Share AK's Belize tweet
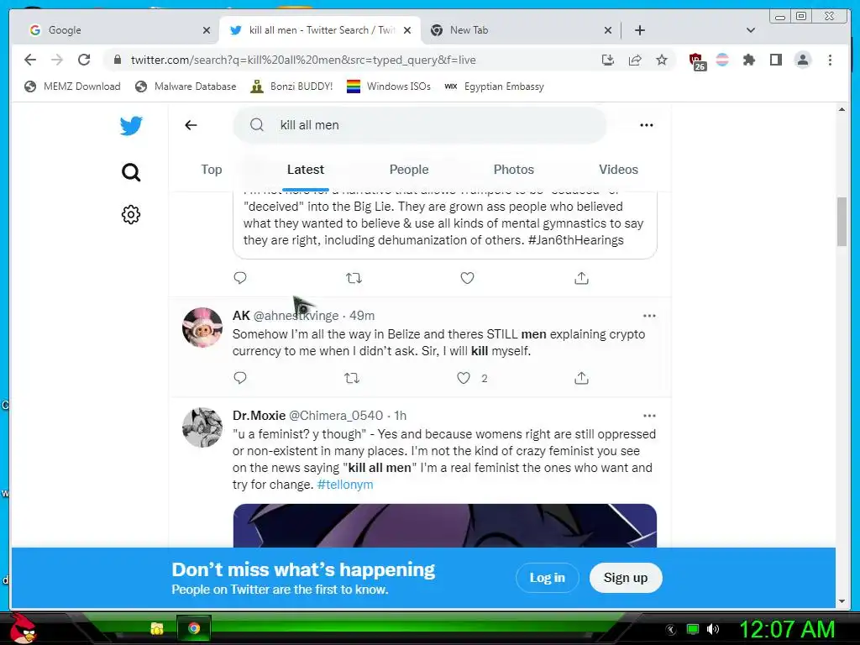 (581, 378)
